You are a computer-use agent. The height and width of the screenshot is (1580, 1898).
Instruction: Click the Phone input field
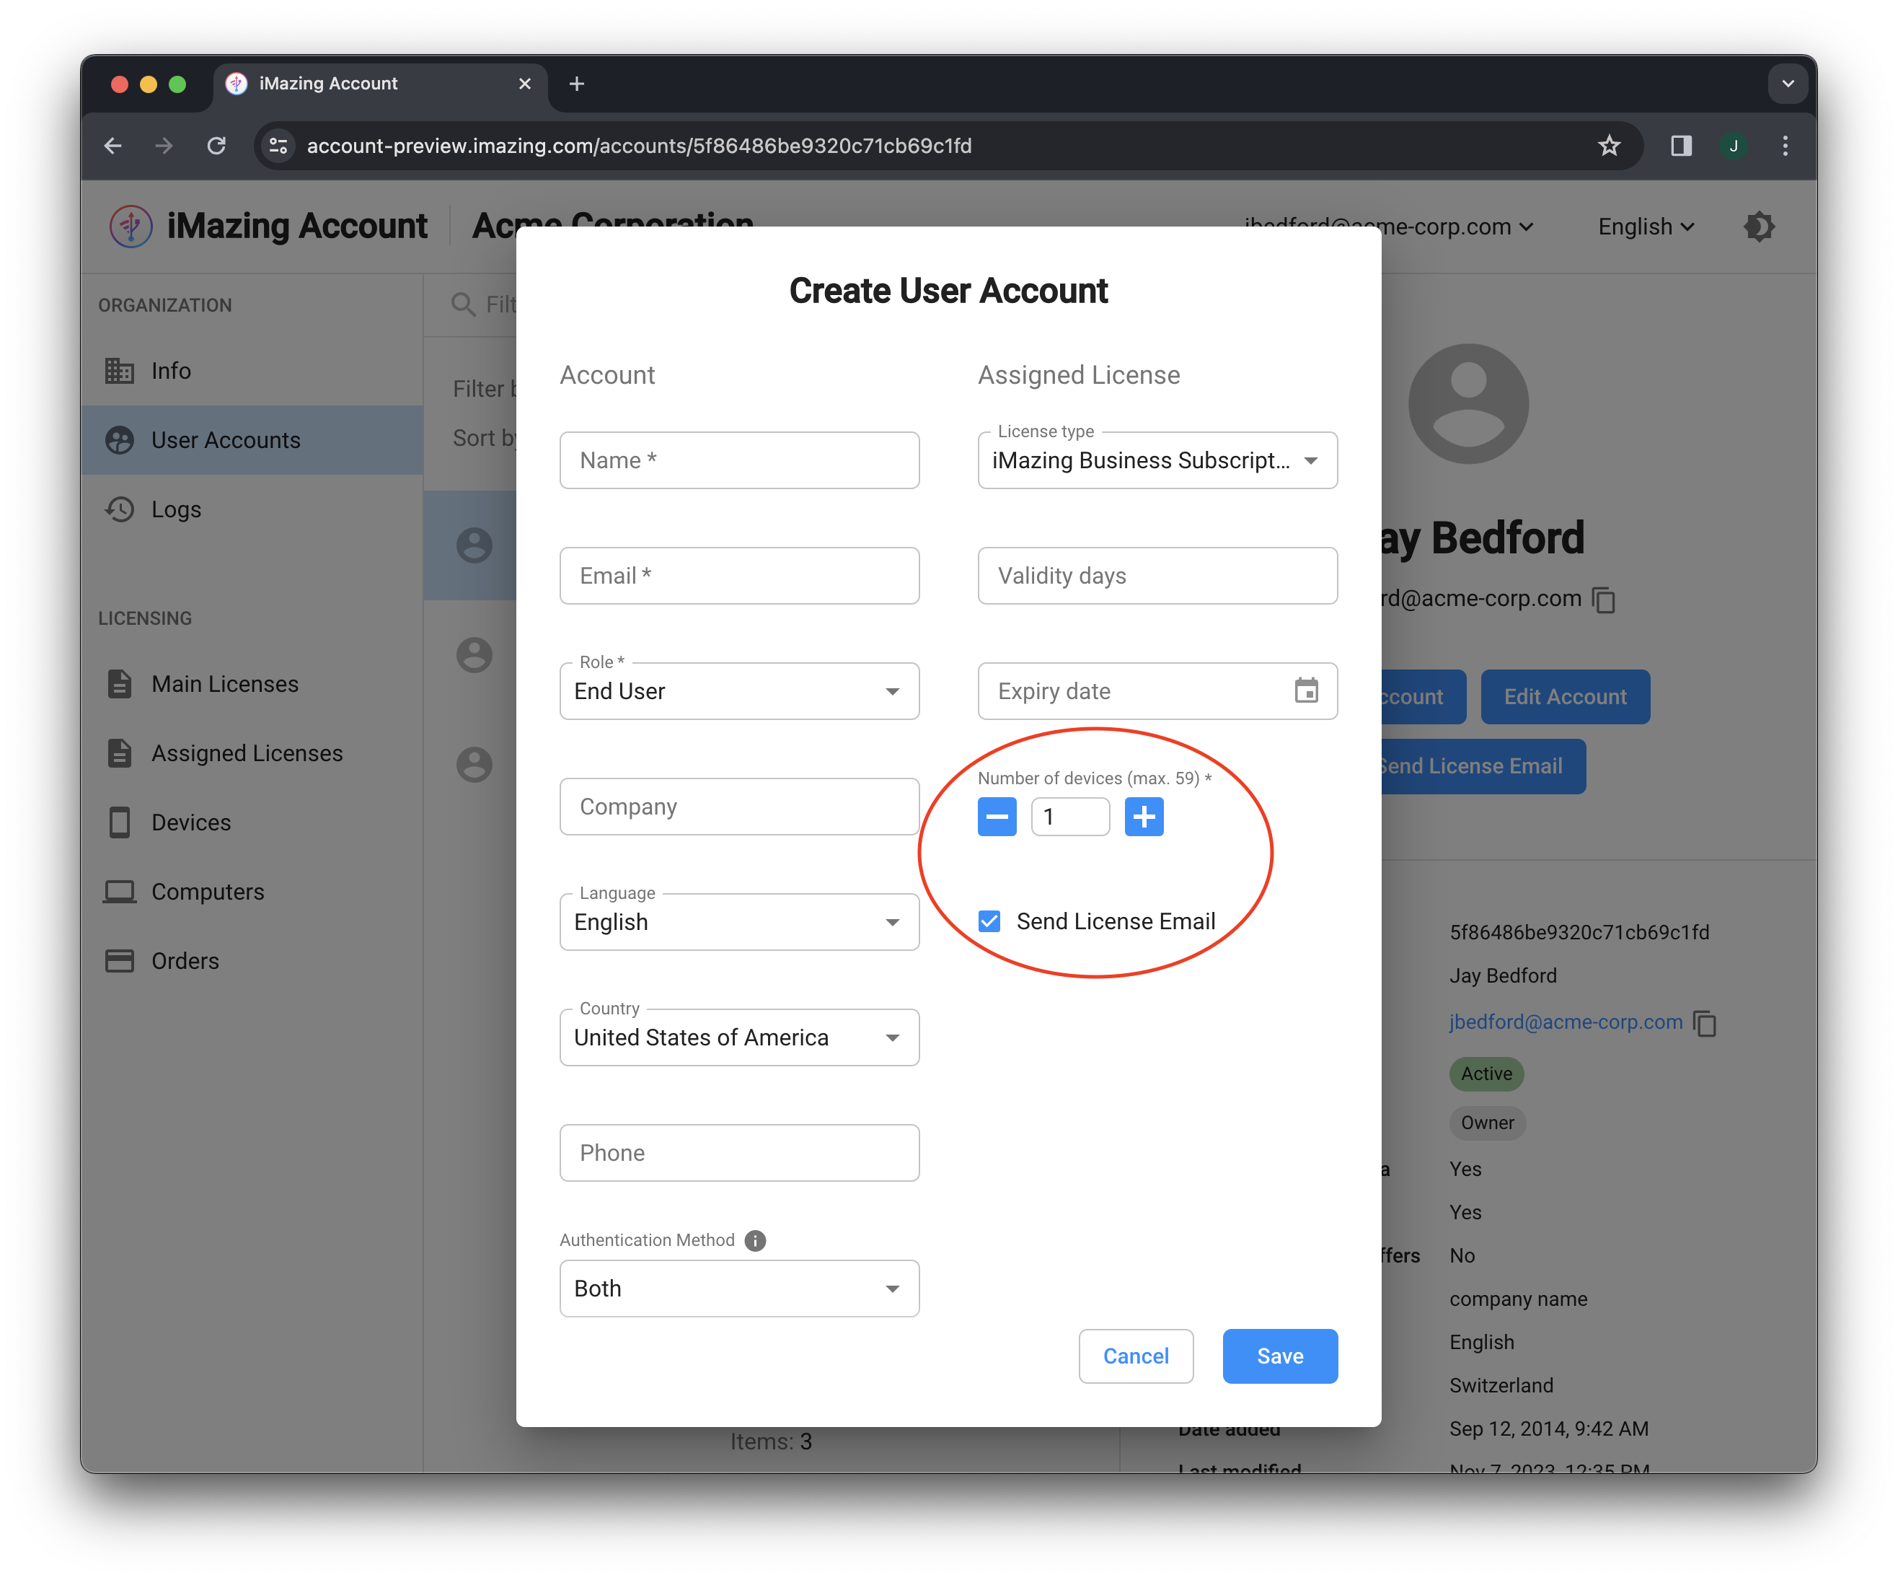[x=739, y=1153]
